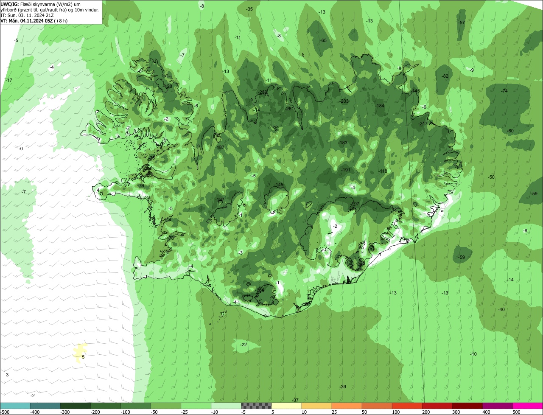Click the initial time 'IT: Sun. 03. 11. 2024 21Z'
This screenshot has width=543, height=415.
click(27, 15)
